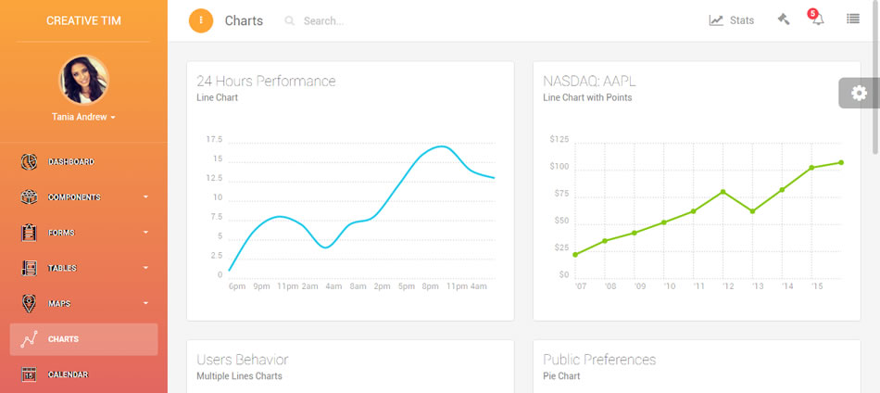The width and height of the screenshot is (880, 393).
Task: Toggle sidebar with orange round button
Action: [x=201, y=20]
